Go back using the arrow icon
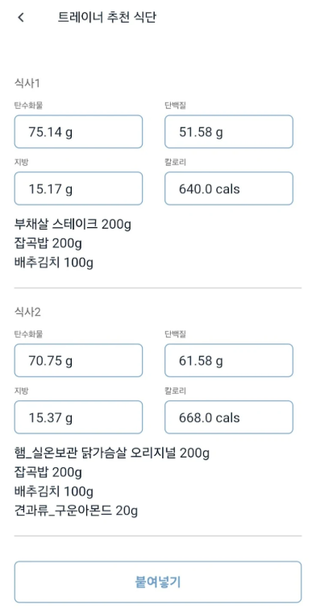Viewport: 316px width, 609px height. click(21, 18)
